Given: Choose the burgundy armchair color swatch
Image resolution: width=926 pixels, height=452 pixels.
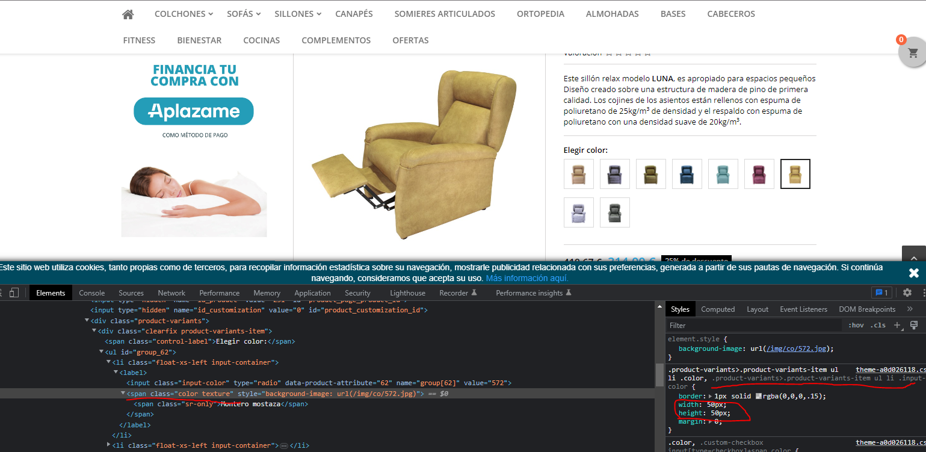Looking at the screenshot, I should (759, 174).
